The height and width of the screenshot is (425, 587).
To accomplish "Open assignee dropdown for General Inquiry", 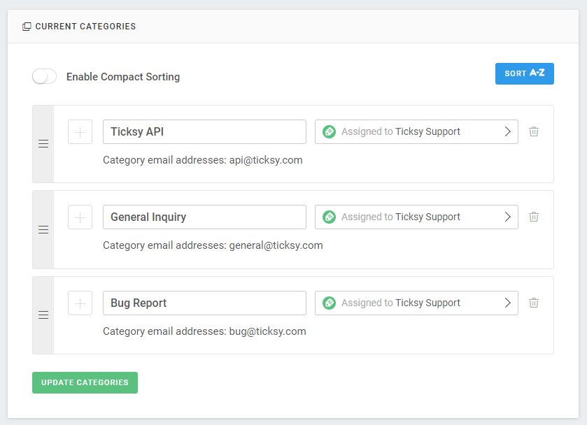I will tap(416, 217).
